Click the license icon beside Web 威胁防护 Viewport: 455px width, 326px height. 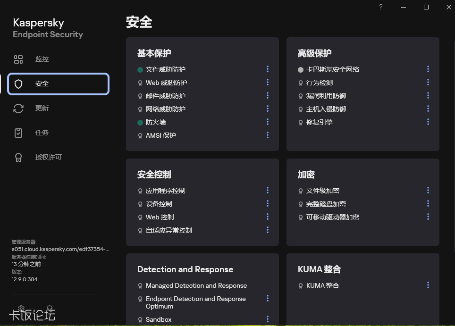pyautogui.click(x=140, y=83)
